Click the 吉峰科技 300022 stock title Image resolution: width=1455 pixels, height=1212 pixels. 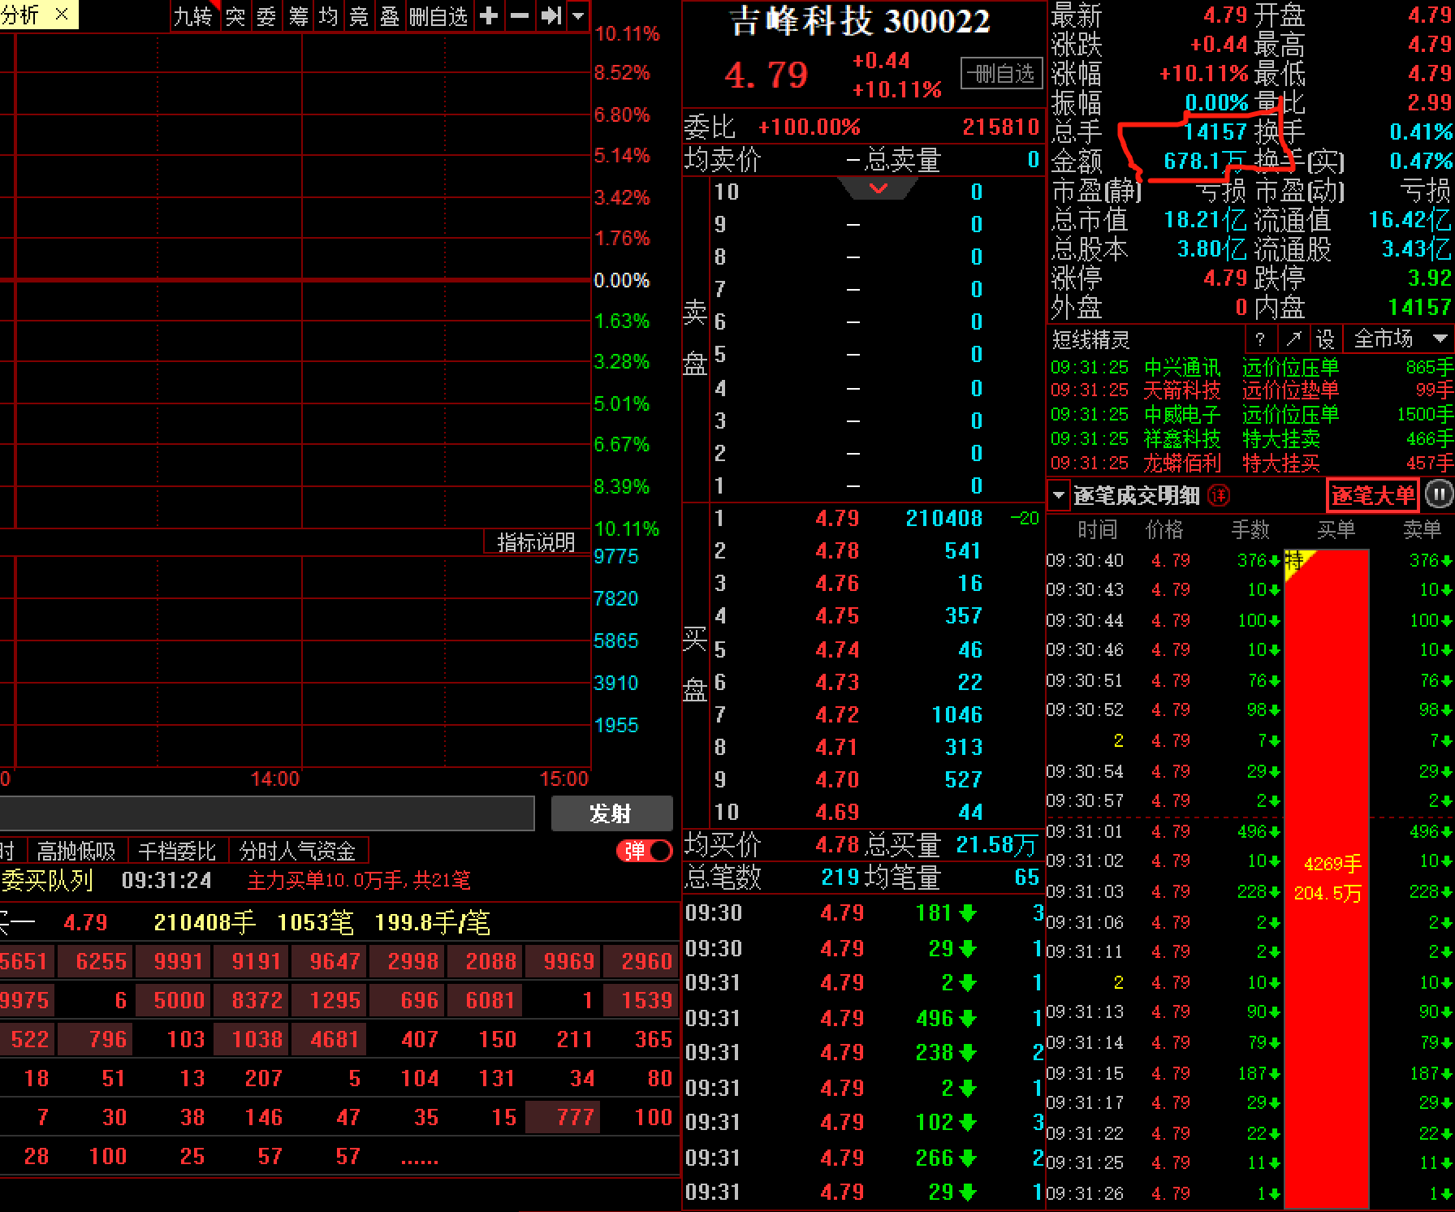click(860, 22)
